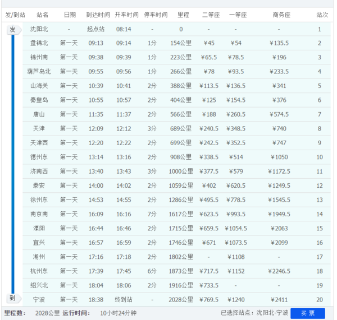This screenshot has width=337, height=320.
Task: Click the 里程数 2028公里 summary value
Action: [x=48, y=313]
